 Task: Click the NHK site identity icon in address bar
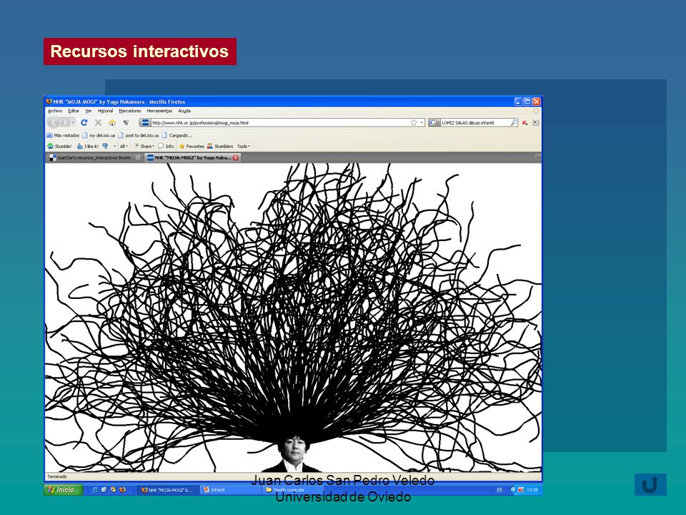pyautogui.click(x=145, y=122)
